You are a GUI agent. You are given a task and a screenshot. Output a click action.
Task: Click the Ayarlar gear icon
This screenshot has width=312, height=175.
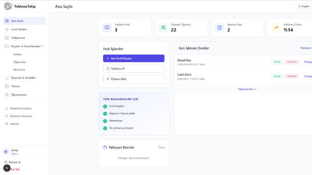coord(7,124)
